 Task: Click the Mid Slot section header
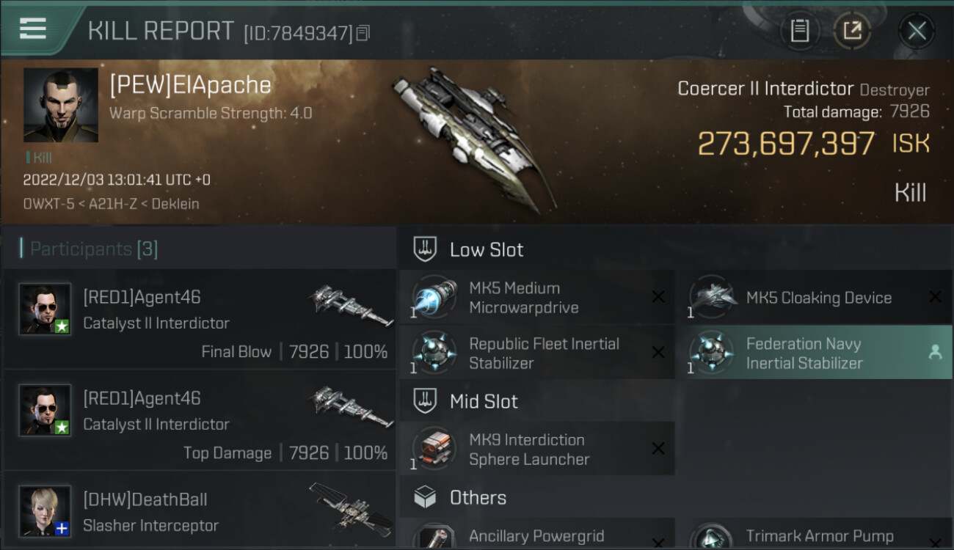pos(483,402)
